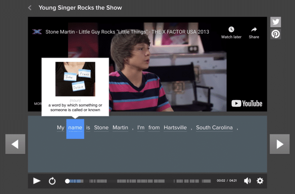Play the video
The height and width of the screenshot is (194, 295).
pyautogui.click(x=37, y=181)
